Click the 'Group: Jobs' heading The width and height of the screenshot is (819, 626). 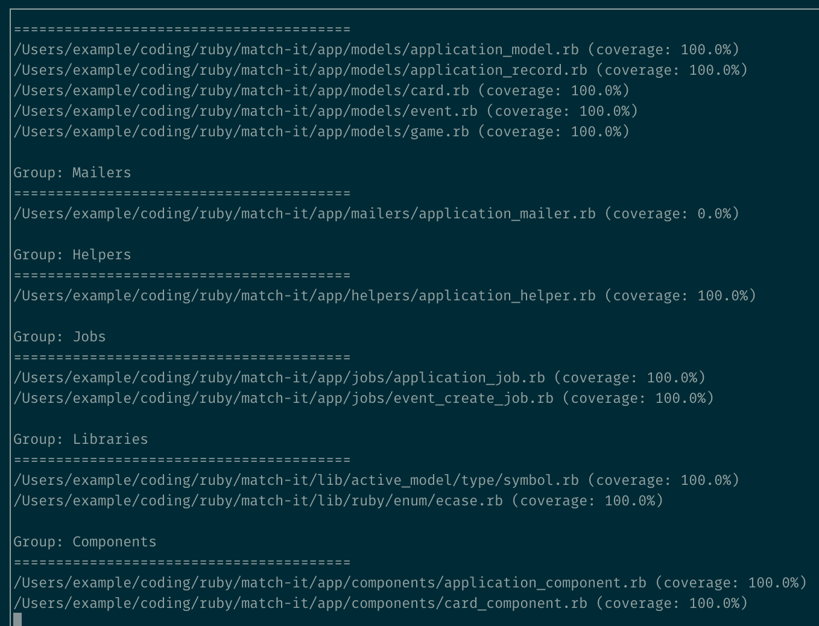click(59, 337)
